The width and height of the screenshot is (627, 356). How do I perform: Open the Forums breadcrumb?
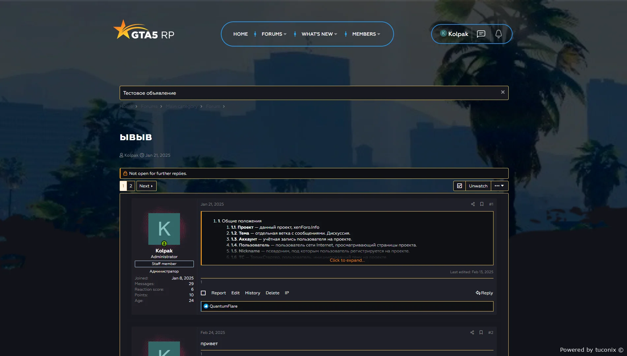(149, 106)
